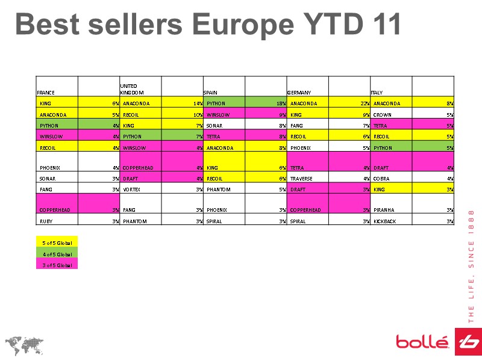Select the green "4 of 5 Global" legend swatch

(57, 254)
